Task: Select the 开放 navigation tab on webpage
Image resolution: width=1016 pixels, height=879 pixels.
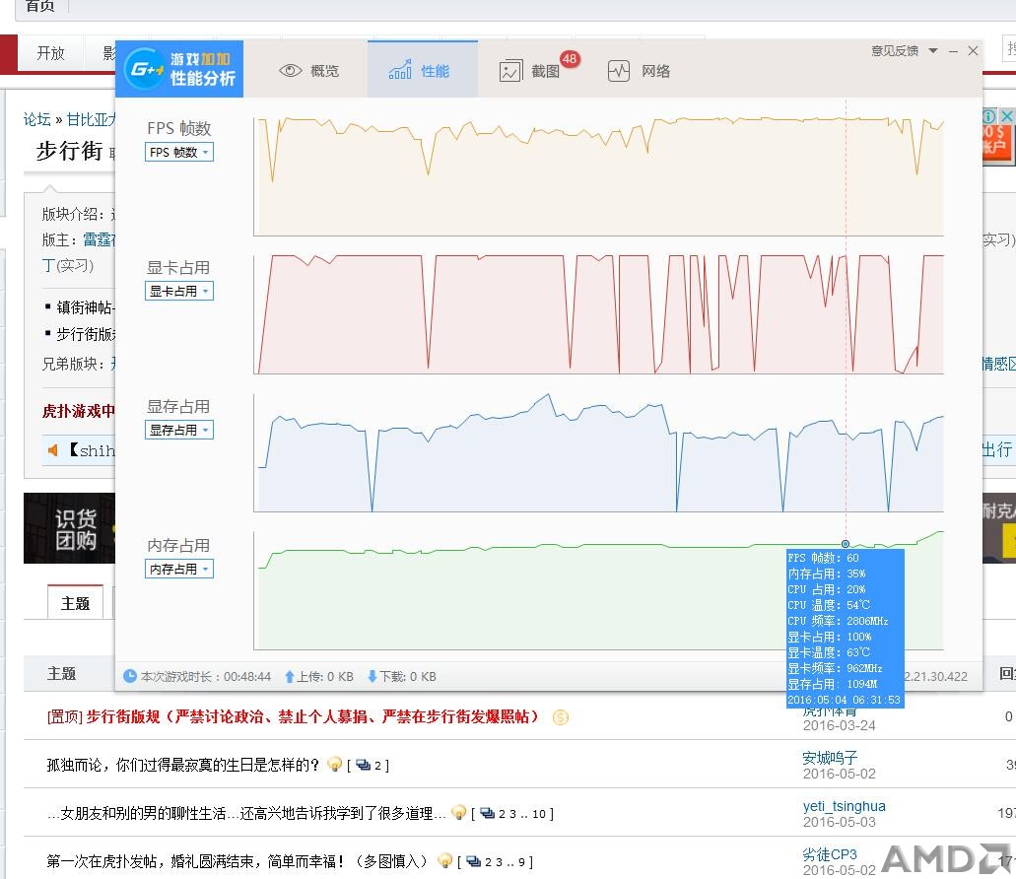Action: click(x=50, y=53)
